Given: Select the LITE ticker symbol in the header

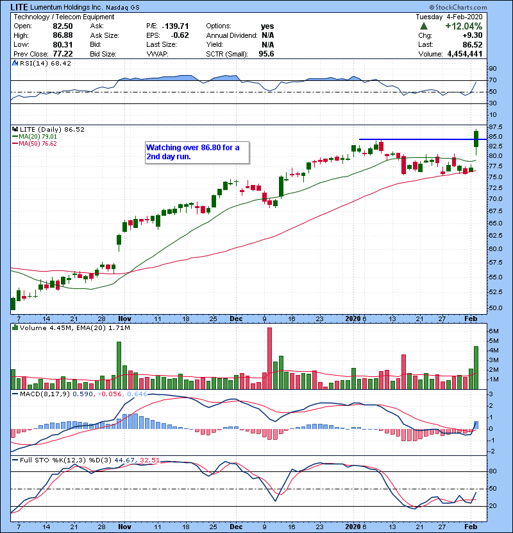Looking at the screenshot, I should tap(19, 7).
